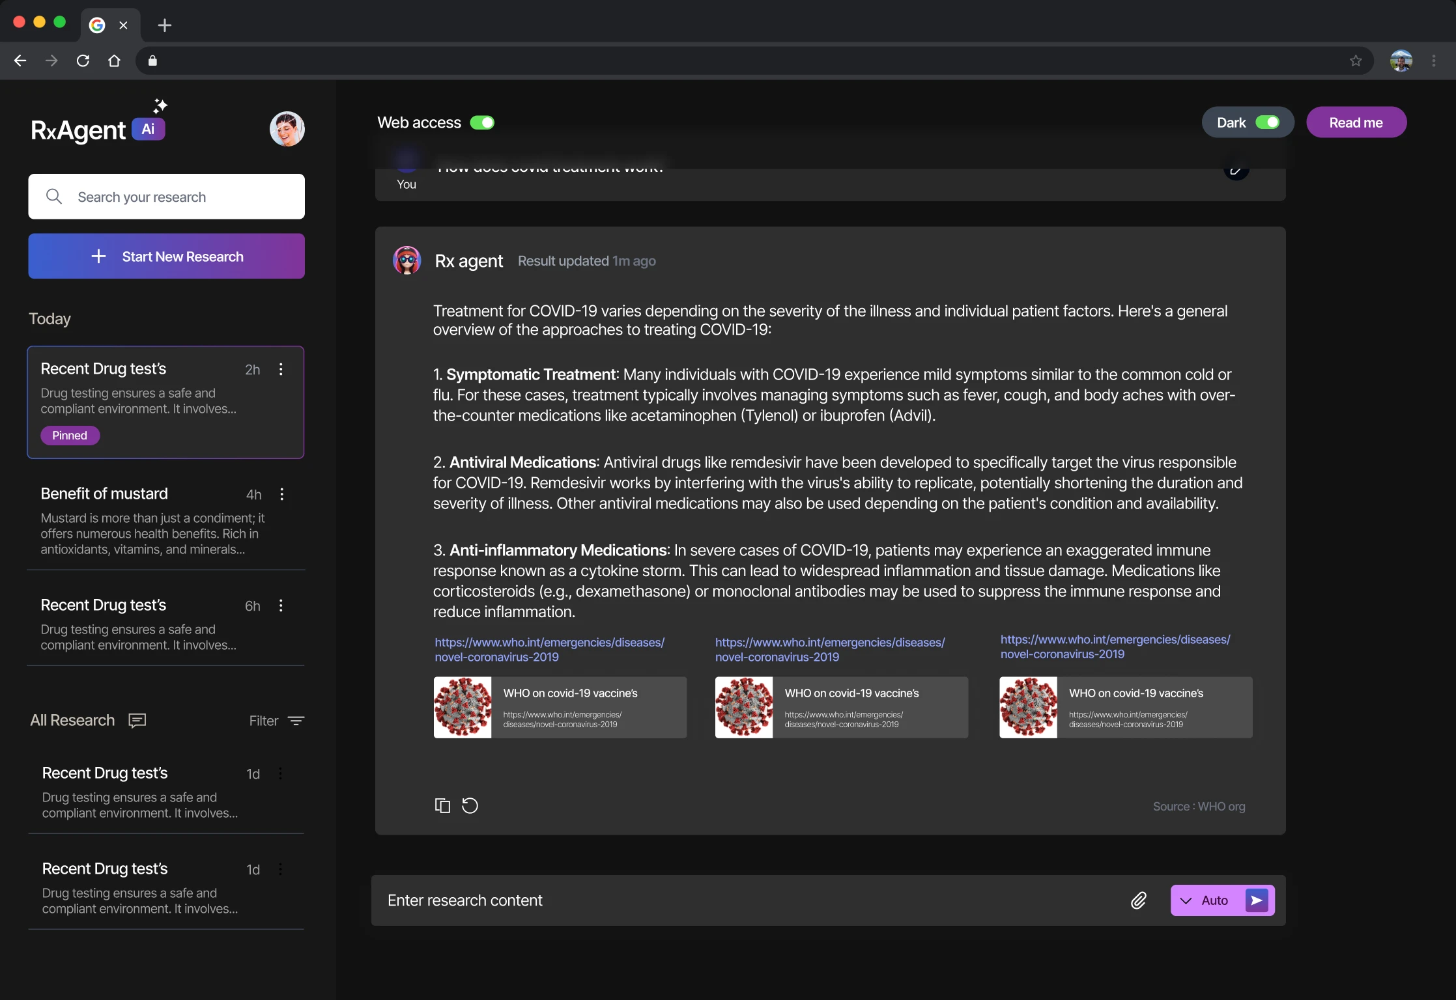Click browser bookmark star icon
This screenshot has height=1000, width=1456.
point(1356,61)
